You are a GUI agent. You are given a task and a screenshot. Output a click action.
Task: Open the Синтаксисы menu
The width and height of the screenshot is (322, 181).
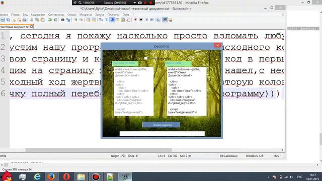56,15
